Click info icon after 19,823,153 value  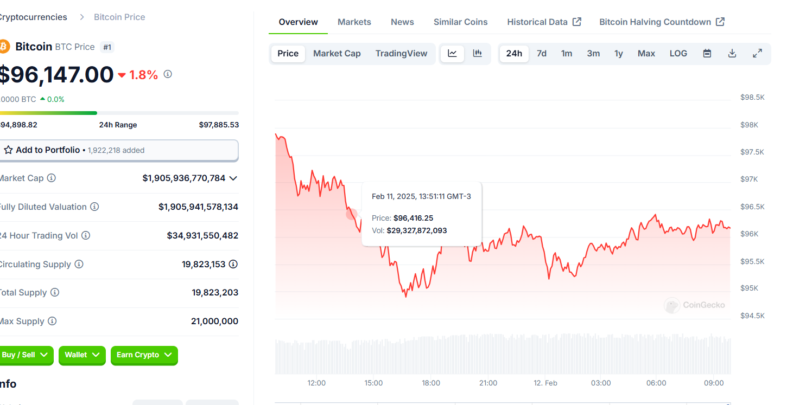pos(233,264)
